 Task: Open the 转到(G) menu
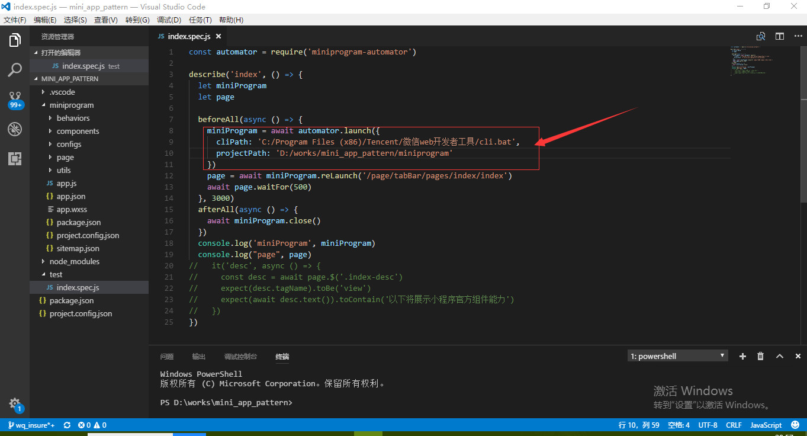coord(137,20)
